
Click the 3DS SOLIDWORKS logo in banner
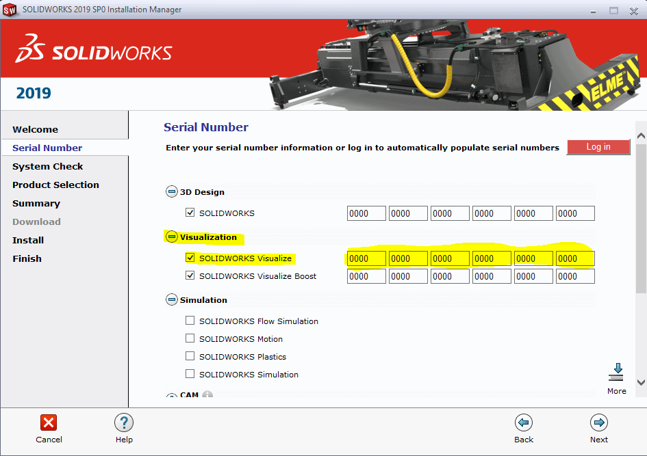point(93,49)
